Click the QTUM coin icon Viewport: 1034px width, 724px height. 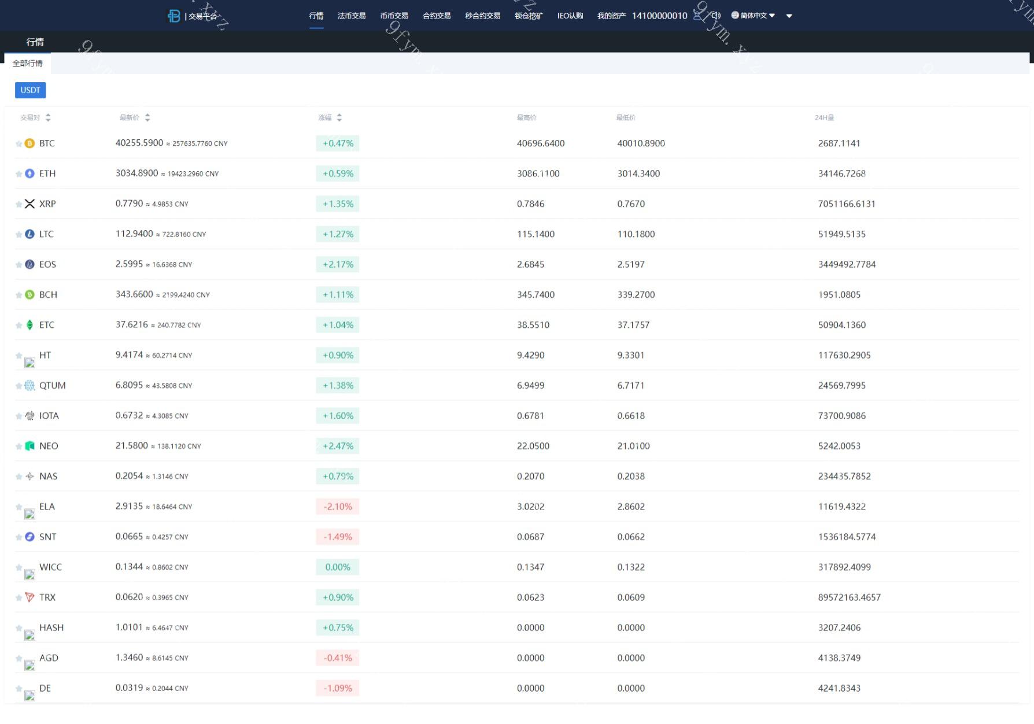click(x=29, y=385)
